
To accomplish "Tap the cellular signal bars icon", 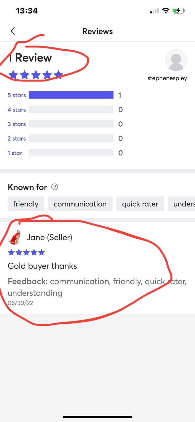I will (155, 11).
